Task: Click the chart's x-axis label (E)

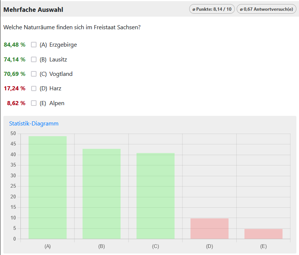Action: click(x=263, y=246)
